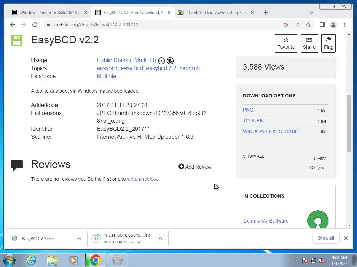The width and height of the screenshot is (357, 267).
Task: Click the write a review link
Action: coord(142,179)
